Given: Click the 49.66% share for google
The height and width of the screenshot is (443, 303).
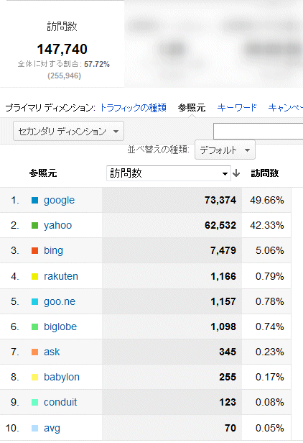Looking at the screenshot, I should [x=267, y=200].
